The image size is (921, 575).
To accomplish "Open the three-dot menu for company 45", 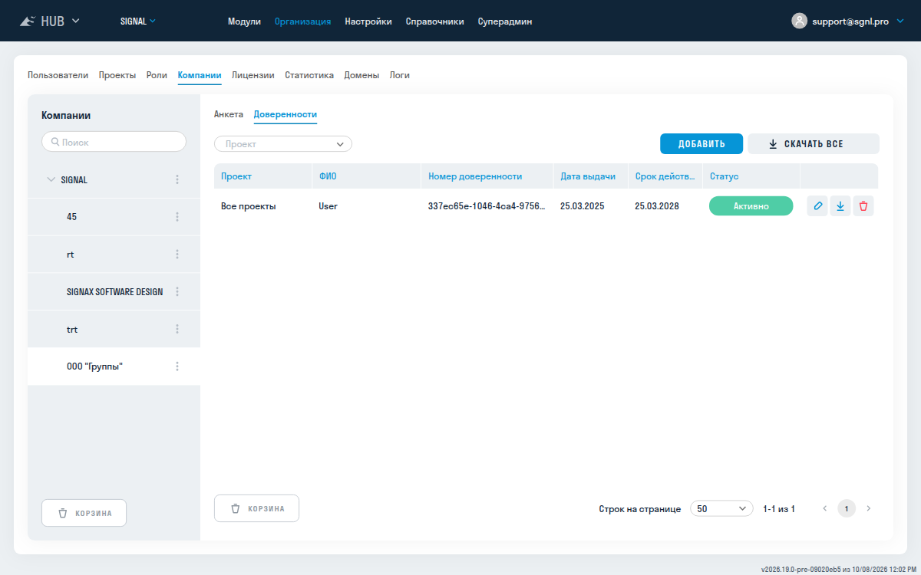I will tap(177, 217).
